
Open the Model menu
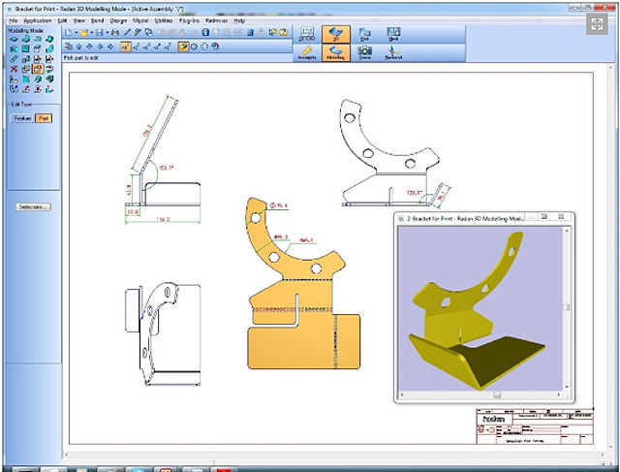pos(140,20)
